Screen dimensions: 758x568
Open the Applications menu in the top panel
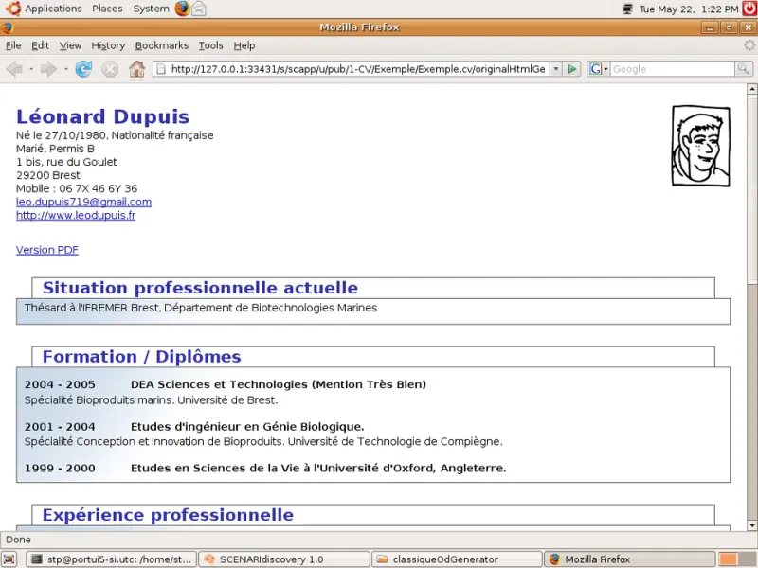pyautogui.click(x=53, y=9)
